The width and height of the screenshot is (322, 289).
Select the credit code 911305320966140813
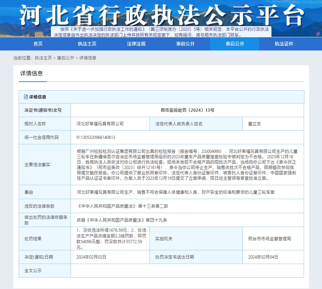click(x=96, y=138)
